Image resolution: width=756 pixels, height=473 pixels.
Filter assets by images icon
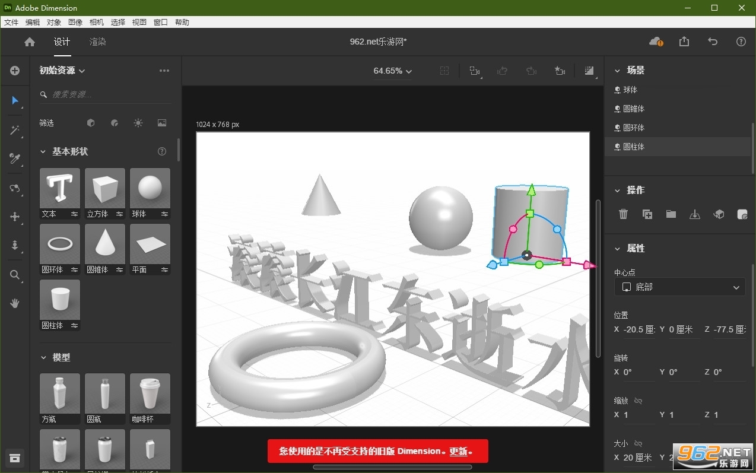162,123
